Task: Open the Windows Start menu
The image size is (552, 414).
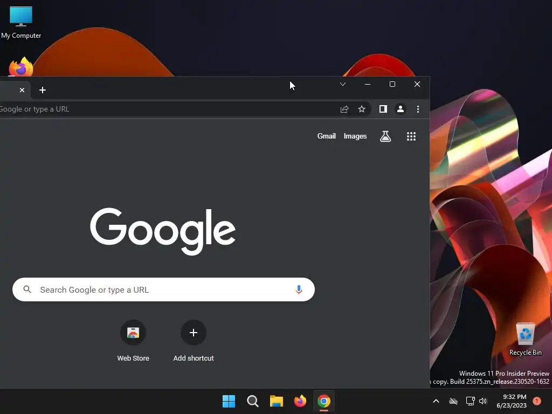Action: pos(229,401)
